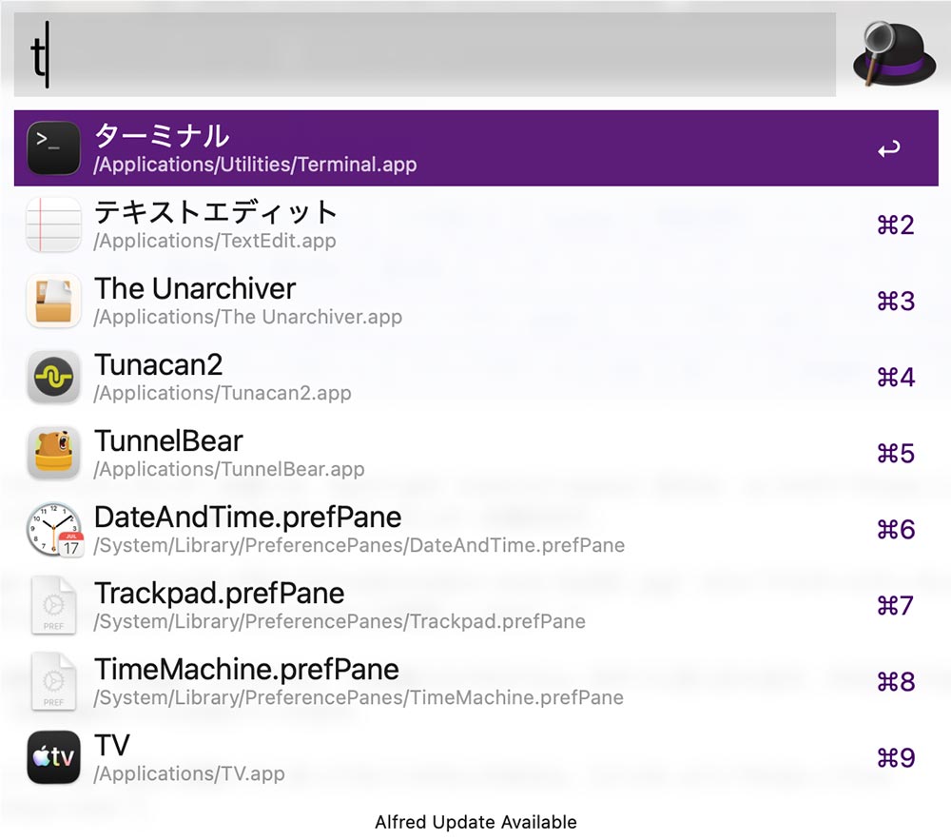Open the ターミナル result
Image resolution: width=951 pixels, height=840 pixels.
point(476,148)
